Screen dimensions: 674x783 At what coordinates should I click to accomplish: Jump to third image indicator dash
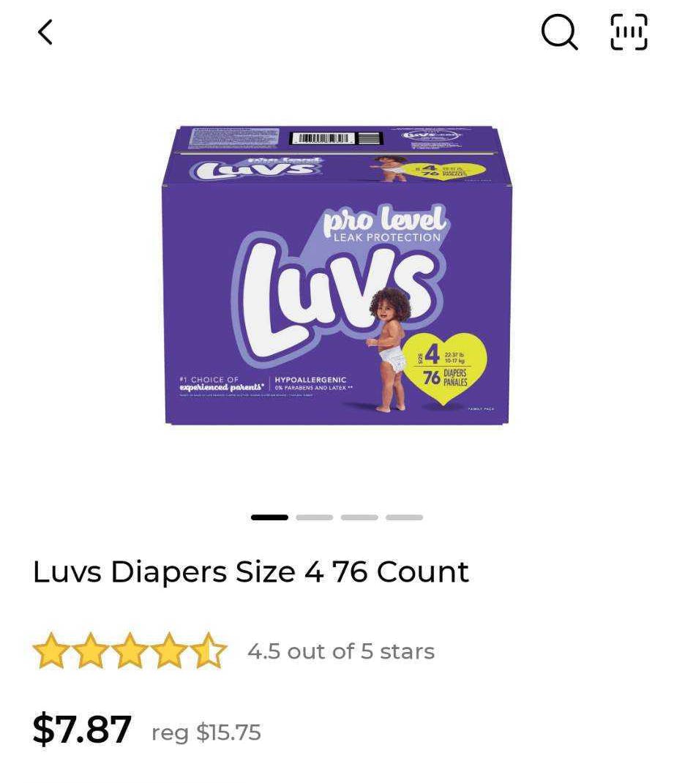[x=359, y=517]
